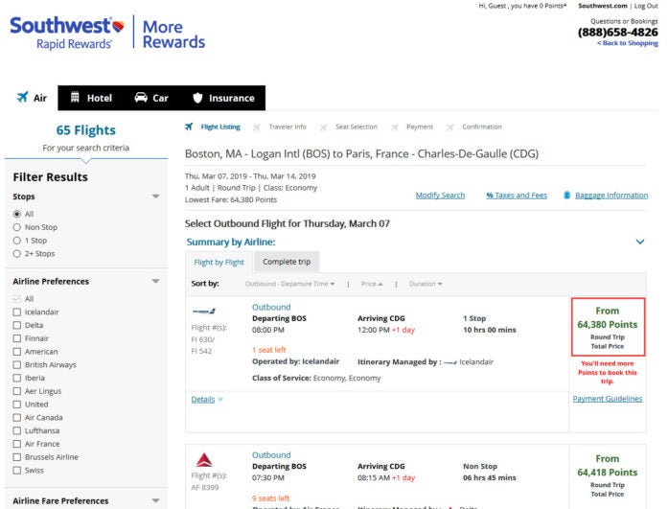The image size is (668, 509).
Task: Expand Details for the Icelandair flight
Action: point(207,400)
